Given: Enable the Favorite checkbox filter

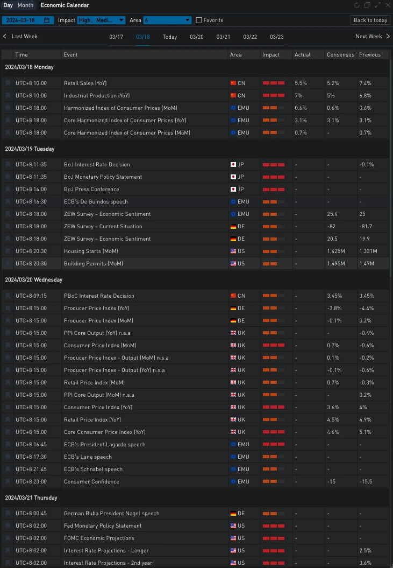Looking at the screenshot, I should pos(199,20).
